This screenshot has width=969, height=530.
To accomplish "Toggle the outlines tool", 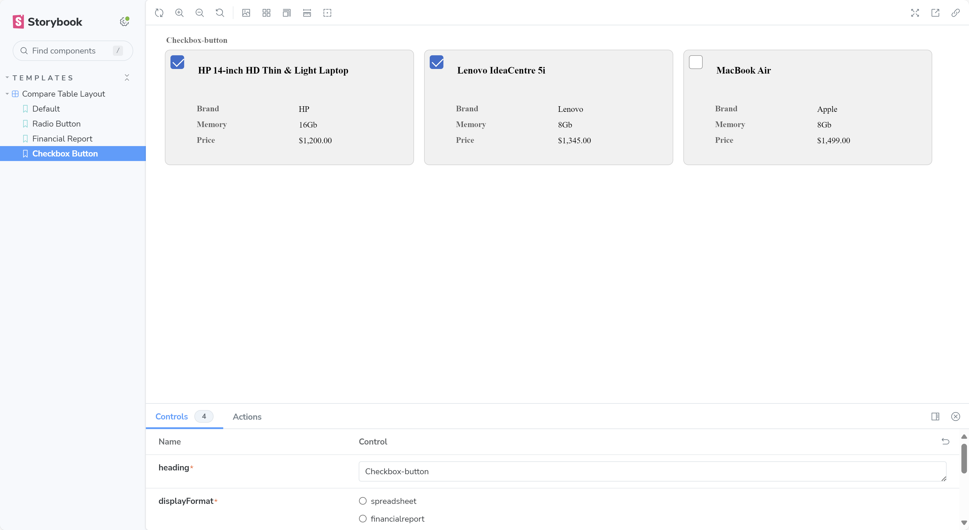I will 327,13.
